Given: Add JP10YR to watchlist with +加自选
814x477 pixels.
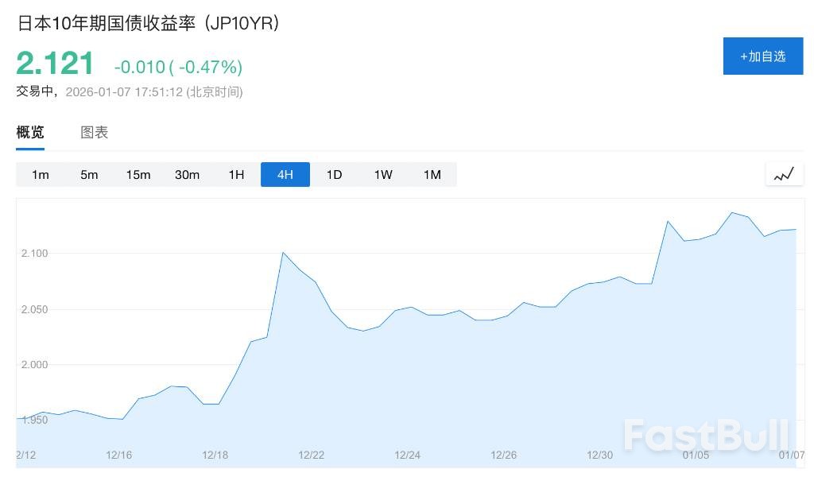Looking at the screenshot, I should coord(762,56).
